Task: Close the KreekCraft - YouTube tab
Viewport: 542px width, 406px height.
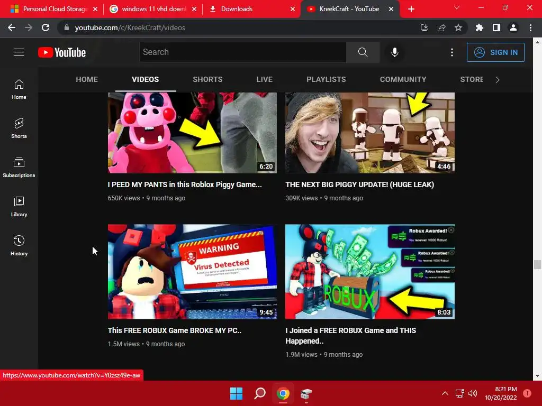Action: click(391, 9)
